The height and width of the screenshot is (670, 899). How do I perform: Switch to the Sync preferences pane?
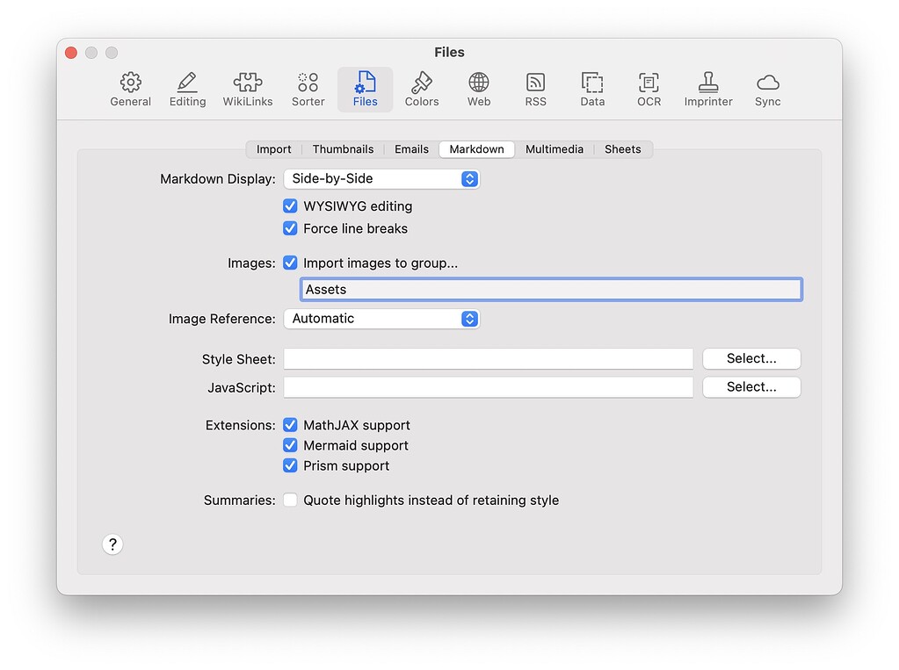(x=767, y=89)
